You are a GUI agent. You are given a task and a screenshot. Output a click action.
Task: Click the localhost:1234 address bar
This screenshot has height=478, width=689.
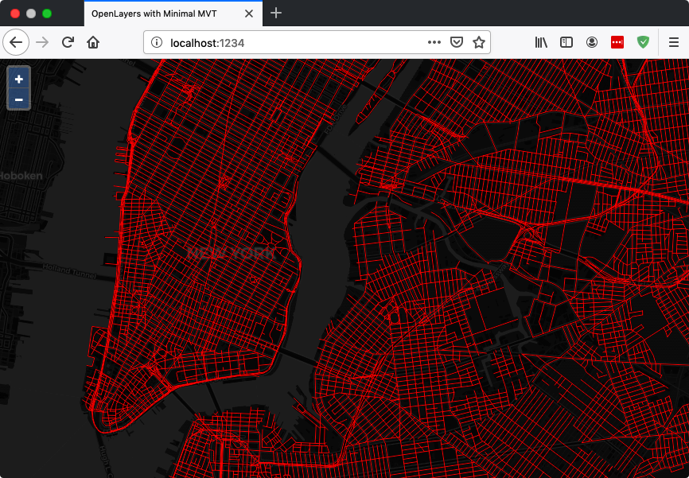click(286, 42)
